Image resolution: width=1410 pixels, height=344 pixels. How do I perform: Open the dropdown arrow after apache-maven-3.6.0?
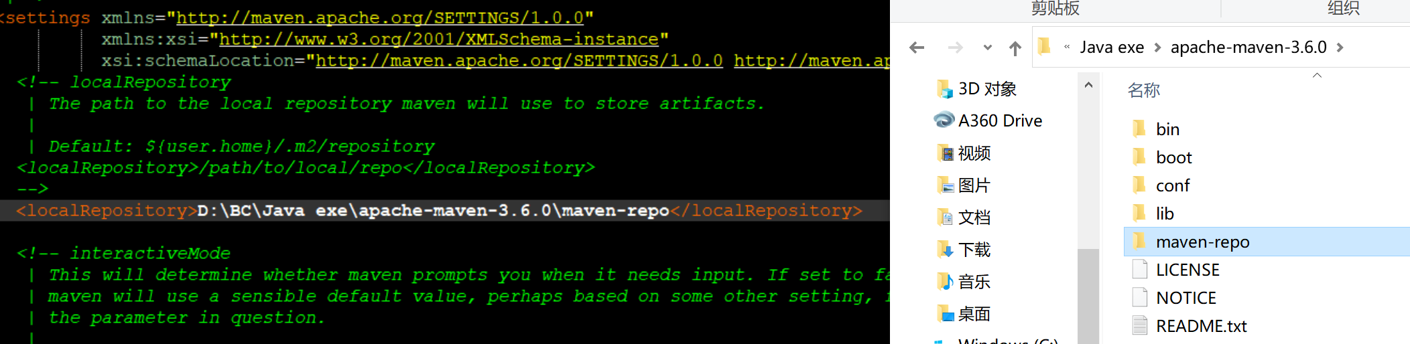(1340, 48)
